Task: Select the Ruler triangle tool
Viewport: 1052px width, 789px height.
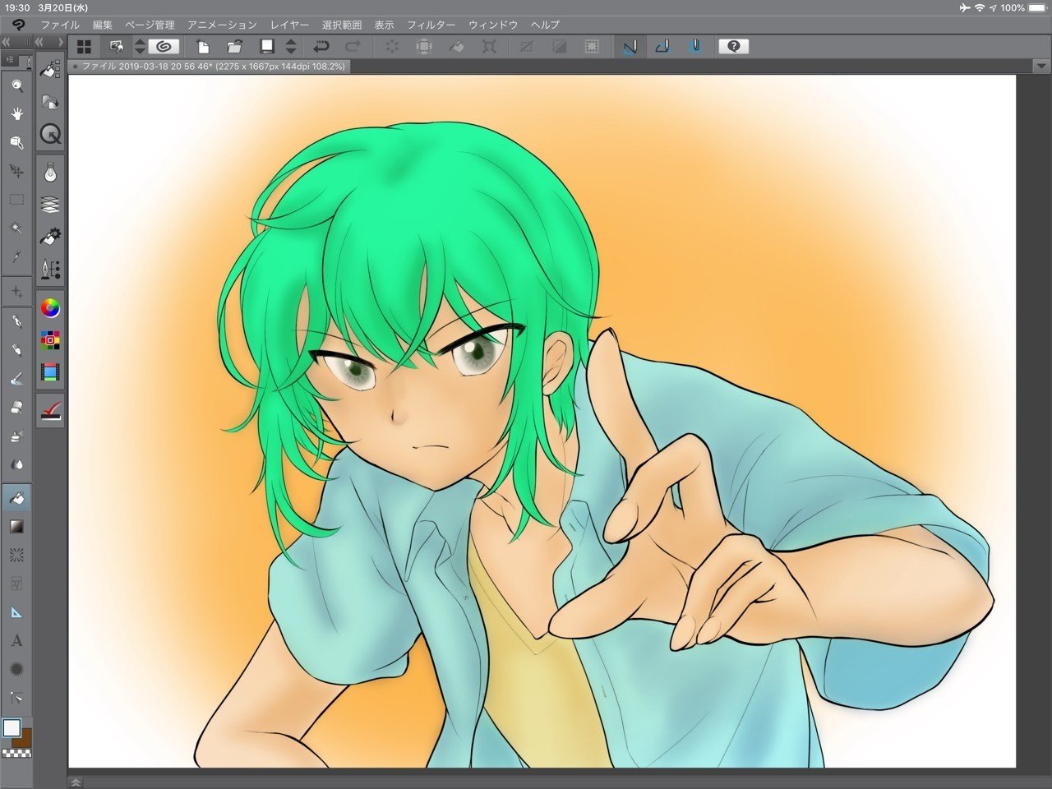Action: point(16,612)
